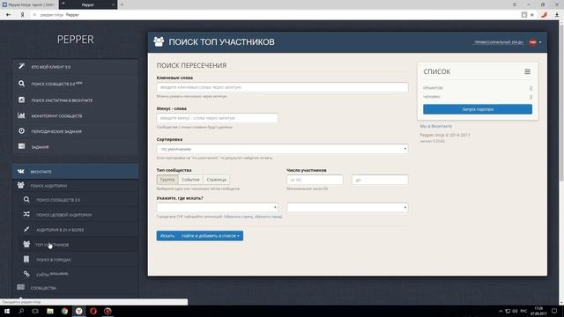Switch to the 'Pepper' browser tab
Viewport: 564px width, 317px height.
88,4
